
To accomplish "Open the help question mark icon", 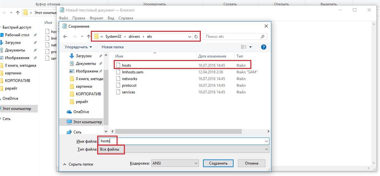I will (x=264, y=47).
